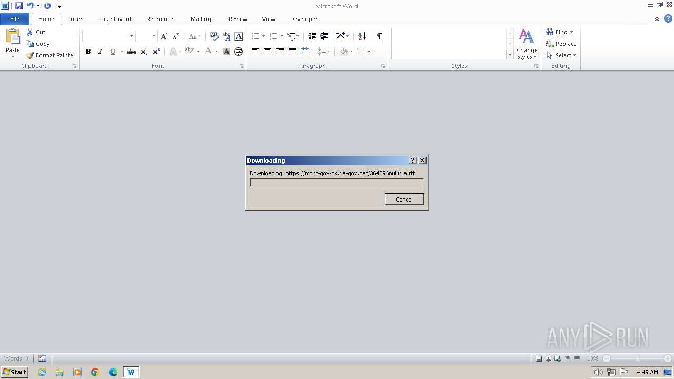Switch to the Insert tab
This screenshot has height=379, width=674.
(76, 19)
